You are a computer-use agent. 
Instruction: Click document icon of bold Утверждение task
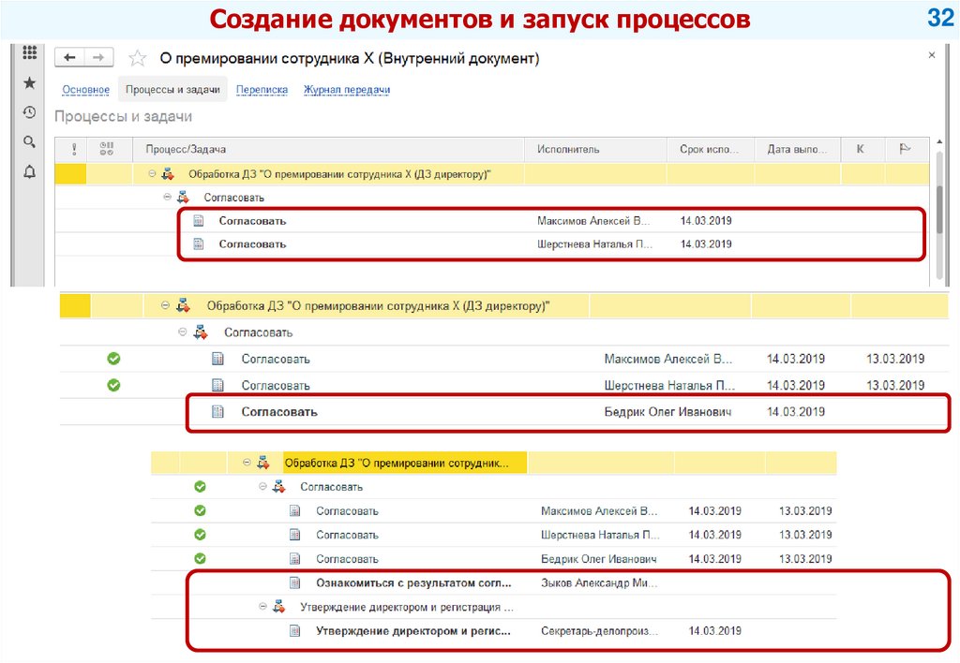295,630
